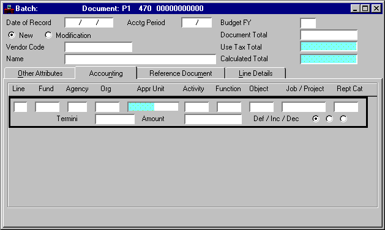Open the Line Details tab
Screen dimensions: 385x230
(x=256, y=73)
